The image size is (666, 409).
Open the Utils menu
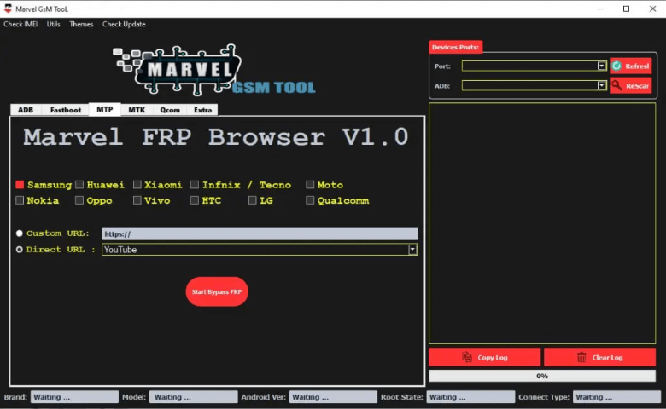54,24
